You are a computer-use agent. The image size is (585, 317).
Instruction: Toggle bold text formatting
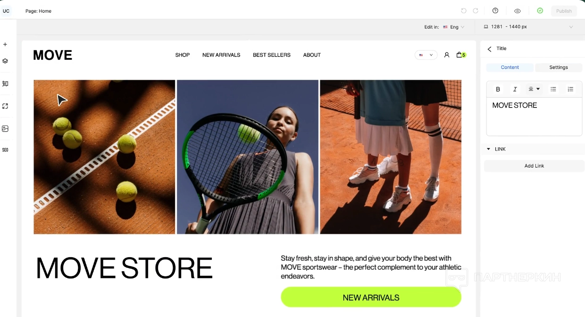[x=498, y=89]
